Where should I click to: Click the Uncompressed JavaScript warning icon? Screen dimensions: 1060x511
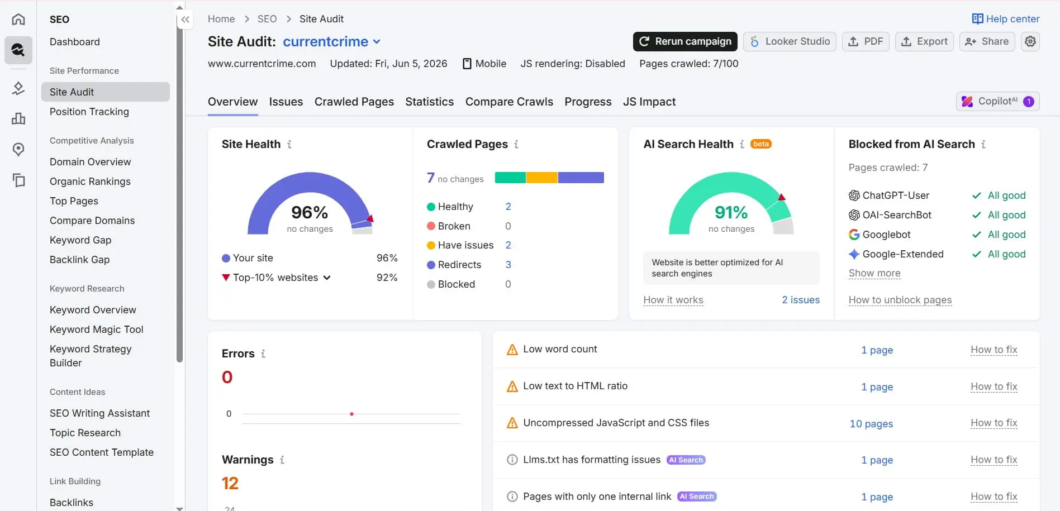[512, 423]
